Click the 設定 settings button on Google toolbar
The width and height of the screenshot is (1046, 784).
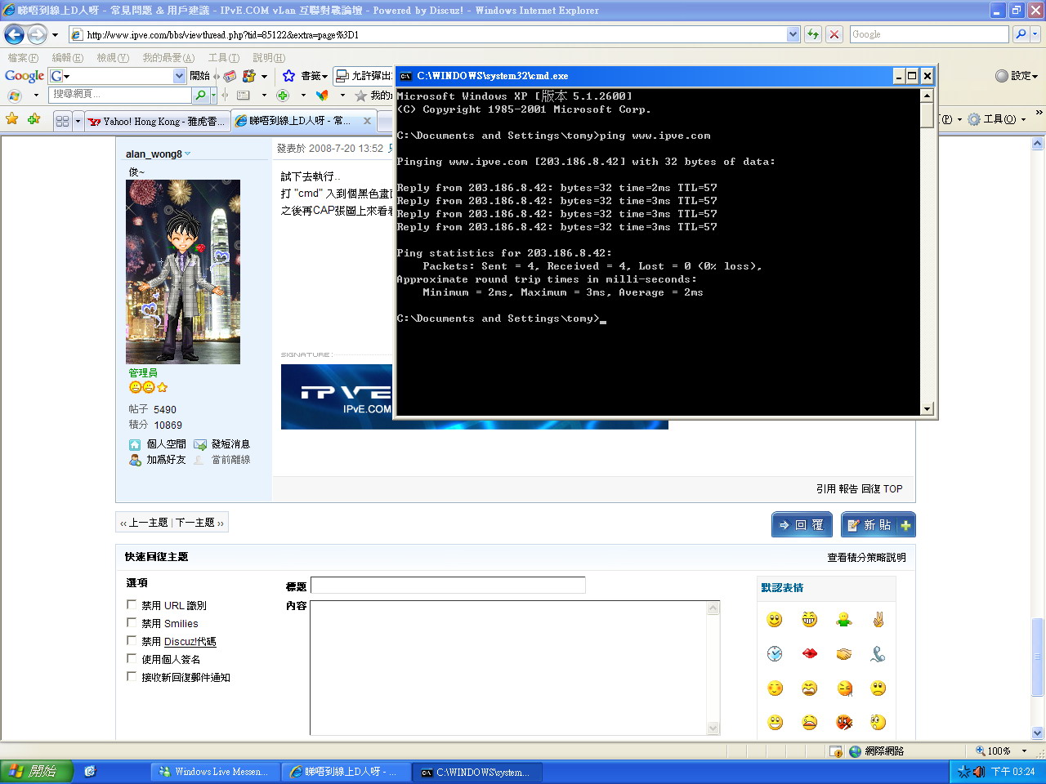(x=1017, y=76)
